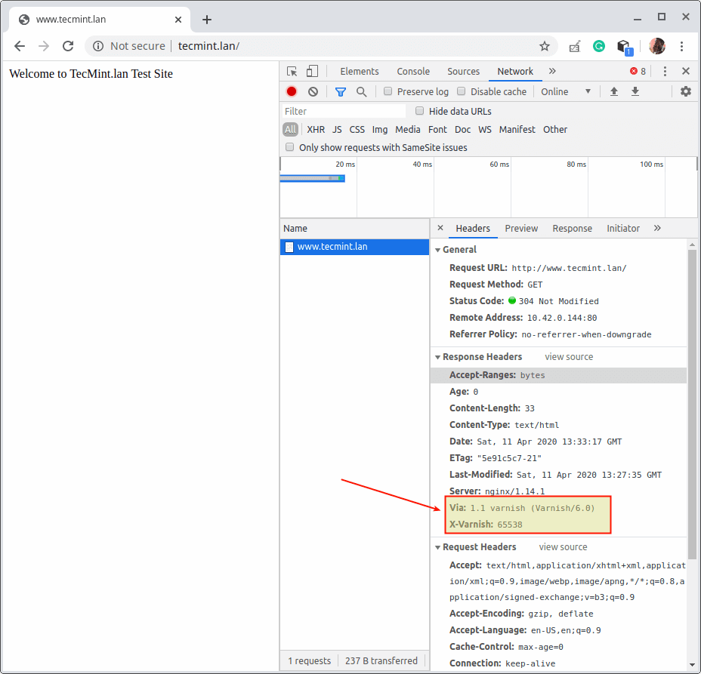Show more DevTools tabs with the chevron
The width and height of the screenshot is (701, 674).
pyautogui.click(x=552, y=72)
